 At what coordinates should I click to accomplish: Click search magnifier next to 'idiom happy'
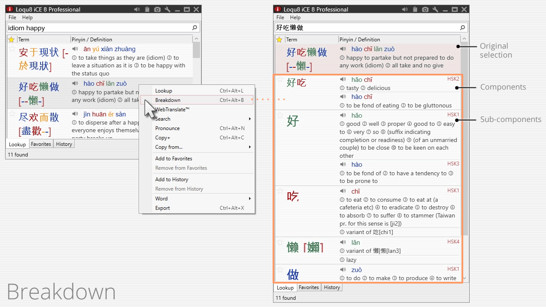(x=195, y=28)
